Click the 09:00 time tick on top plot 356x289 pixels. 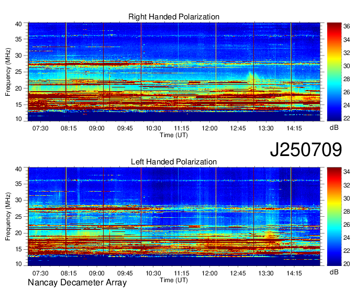(97, 128)
